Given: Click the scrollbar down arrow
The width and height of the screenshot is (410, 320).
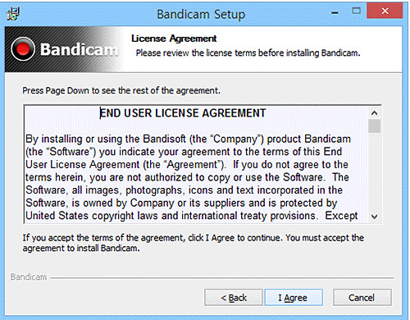Looking at the screenshot, I should [374, 217].
